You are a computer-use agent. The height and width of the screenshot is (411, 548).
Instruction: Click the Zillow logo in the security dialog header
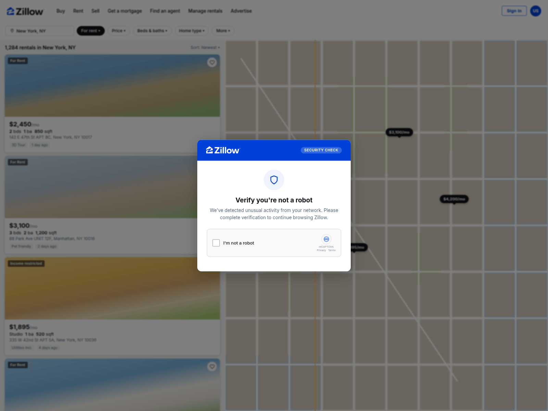click(x=223, y=150)
